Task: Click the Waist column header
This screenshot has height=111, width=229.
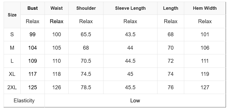Action: tap(56, 8)
